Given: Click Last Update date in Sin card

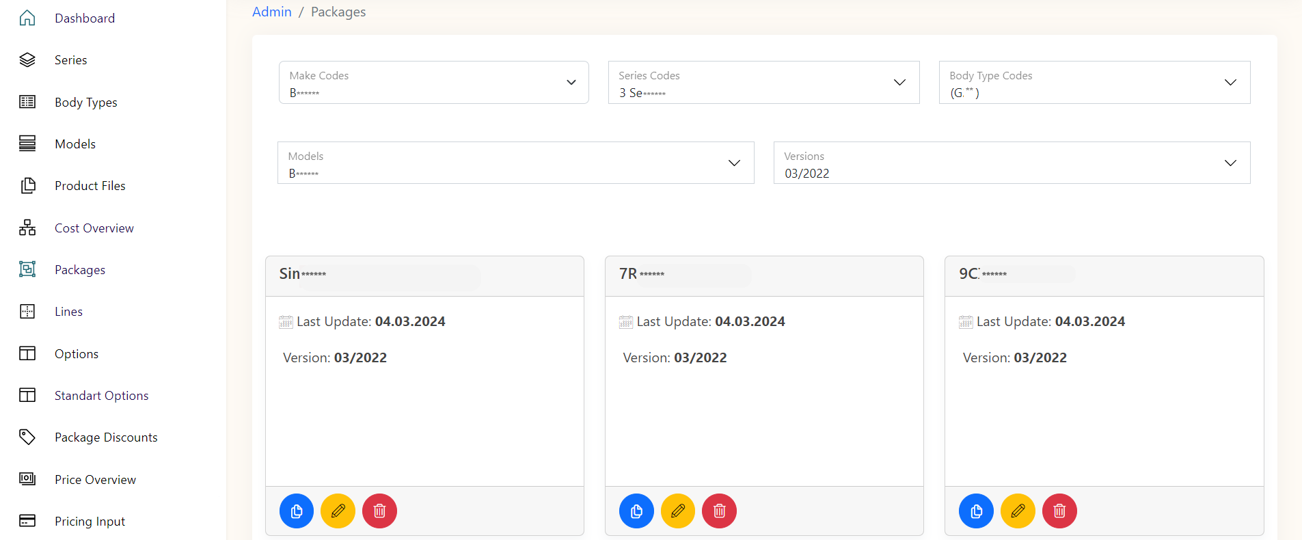Looking at the screenshot, I should coord(410,321).
